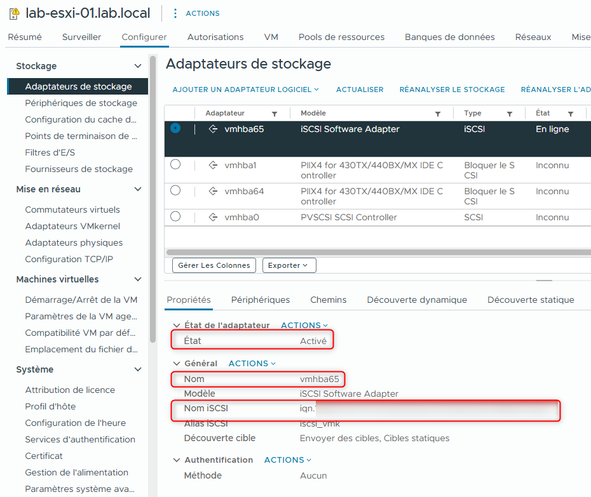Click the filter funnel on Modèle column

437,113
